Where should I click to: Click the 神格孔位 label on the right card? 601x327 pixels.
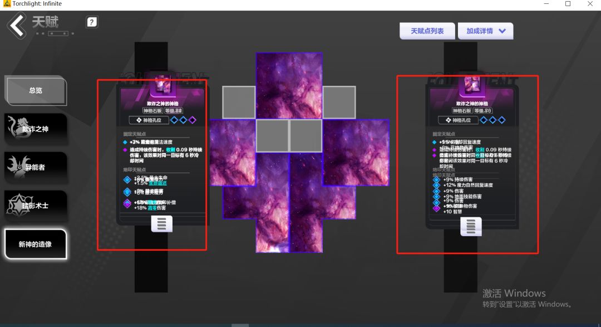[x=458, y=120]
